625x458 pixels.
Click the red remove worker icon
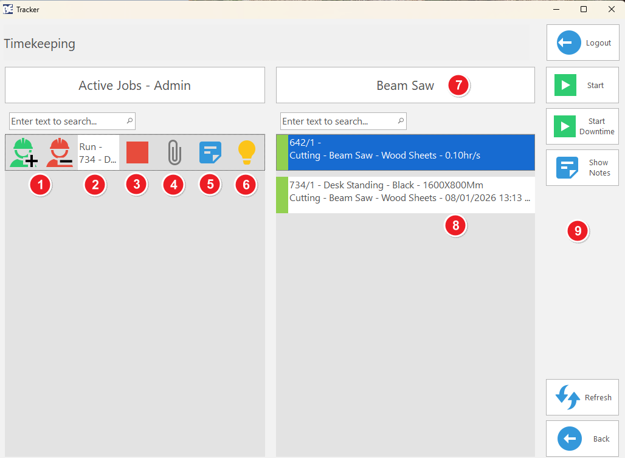click(x=60, y=152)
